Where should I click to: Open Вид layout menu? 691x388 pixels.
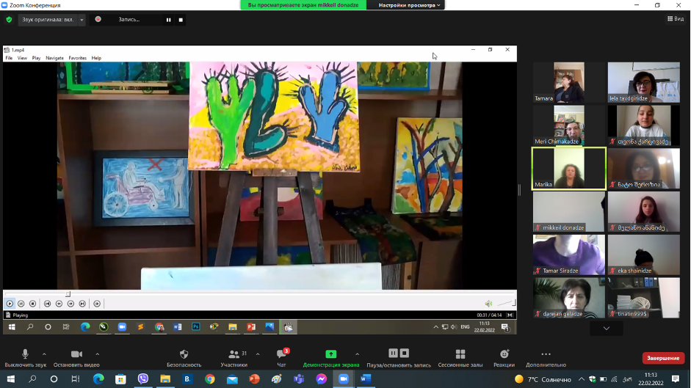[676, 18]
